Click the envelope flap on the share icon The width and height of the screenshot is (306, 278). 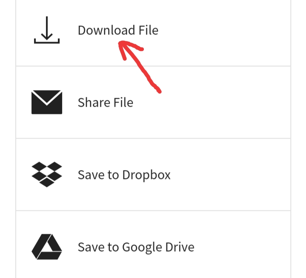coord(47,97)
